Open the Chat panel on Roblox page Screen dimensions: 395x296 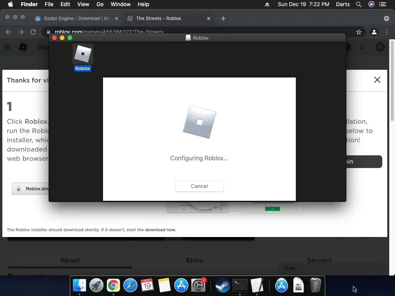[x=289, y=268]
